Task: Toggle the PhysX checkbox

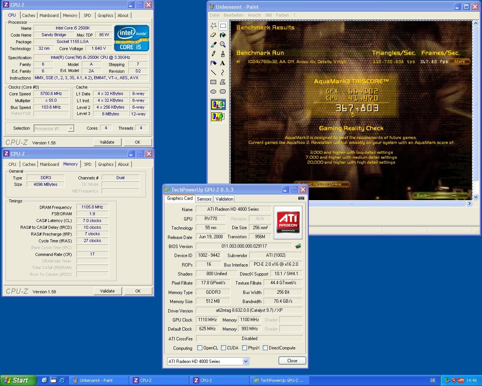Action: (245, 348)
